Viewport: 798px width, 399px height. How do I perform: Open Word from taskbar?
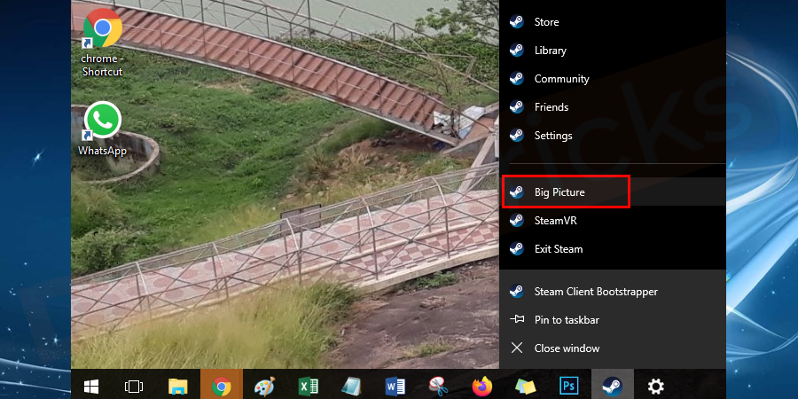pos(395,387)
